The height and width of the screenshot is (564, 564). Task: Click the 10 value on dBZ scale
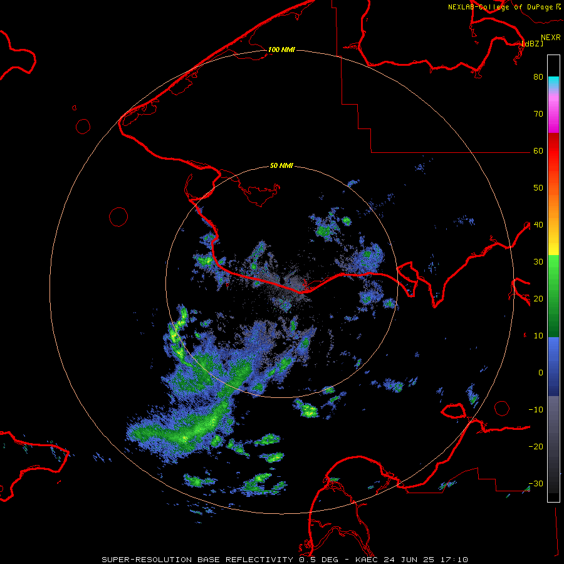pyautogui.click(x=538, y=336)
